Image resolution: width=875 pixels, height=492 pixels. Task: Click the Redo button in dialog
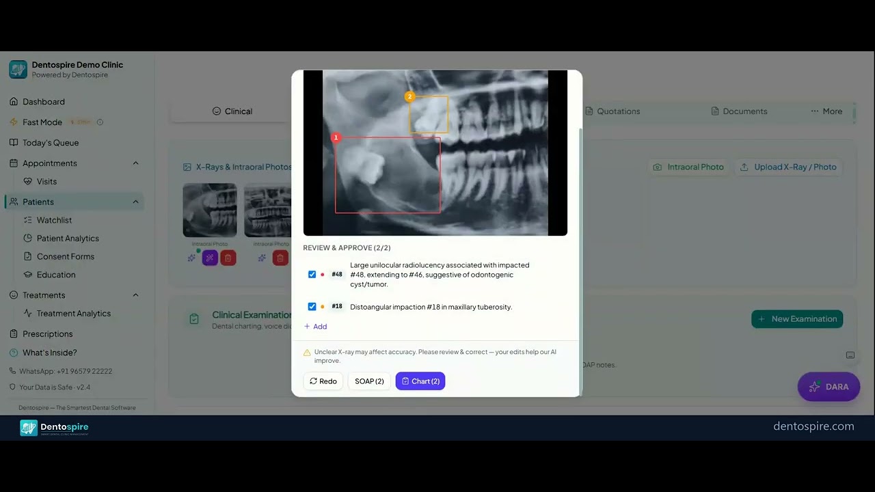(323, 381)
